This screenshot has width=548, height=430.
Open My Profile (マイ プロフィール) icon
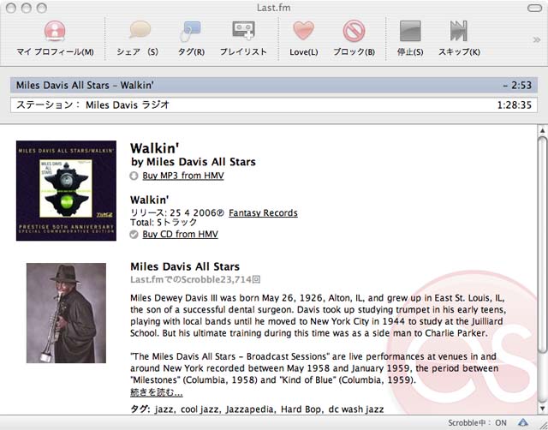pos(55,32)
